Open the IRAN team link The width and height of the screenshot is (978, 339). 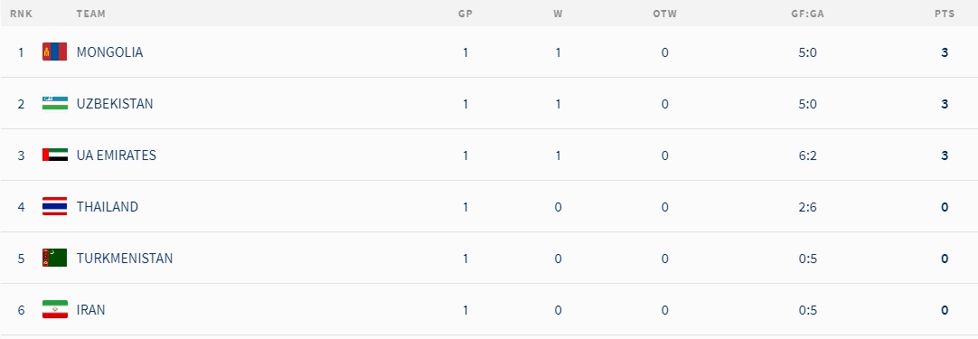coord(91,310)
